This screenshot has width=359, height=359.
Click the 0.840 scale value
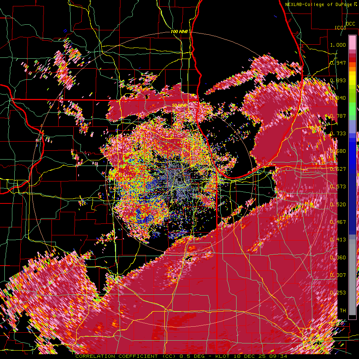point(338,98)
